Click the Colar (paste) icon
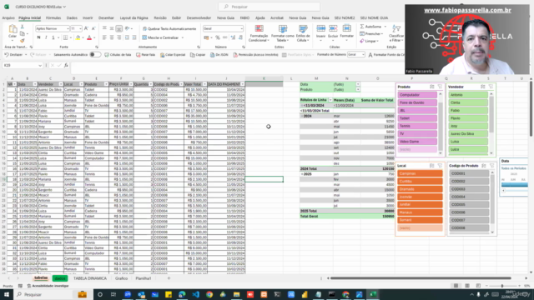The width and height of the screenshot is (534, 300). point(13,30)
